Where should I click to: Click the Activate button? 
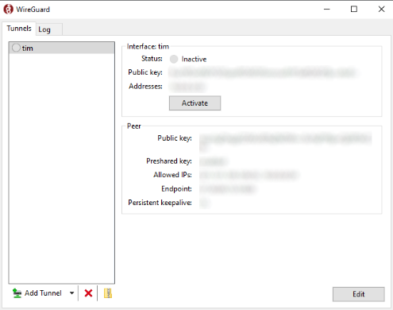pos(195,103)
